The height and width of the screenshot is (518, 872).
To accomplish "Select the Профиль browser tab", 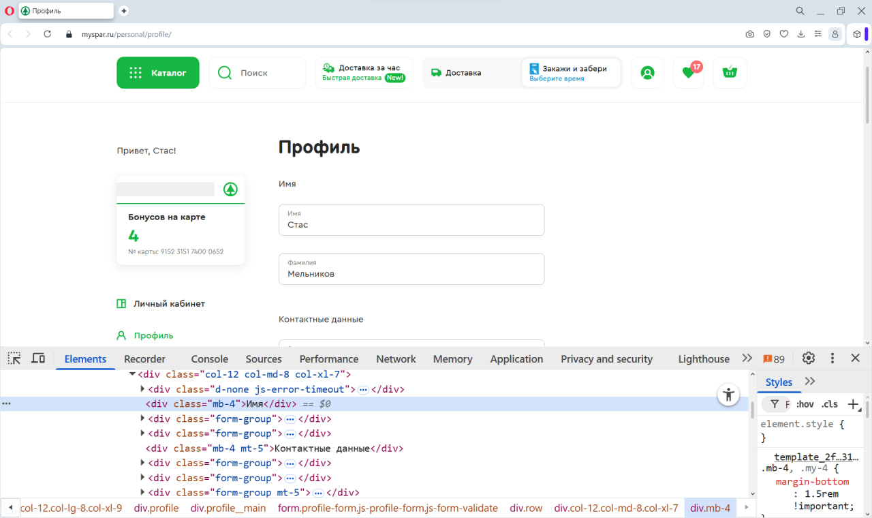I will (65, 11).
